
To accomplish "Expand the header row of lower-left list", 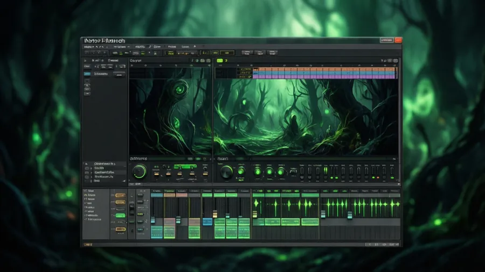I will click(x=105, y=163).
